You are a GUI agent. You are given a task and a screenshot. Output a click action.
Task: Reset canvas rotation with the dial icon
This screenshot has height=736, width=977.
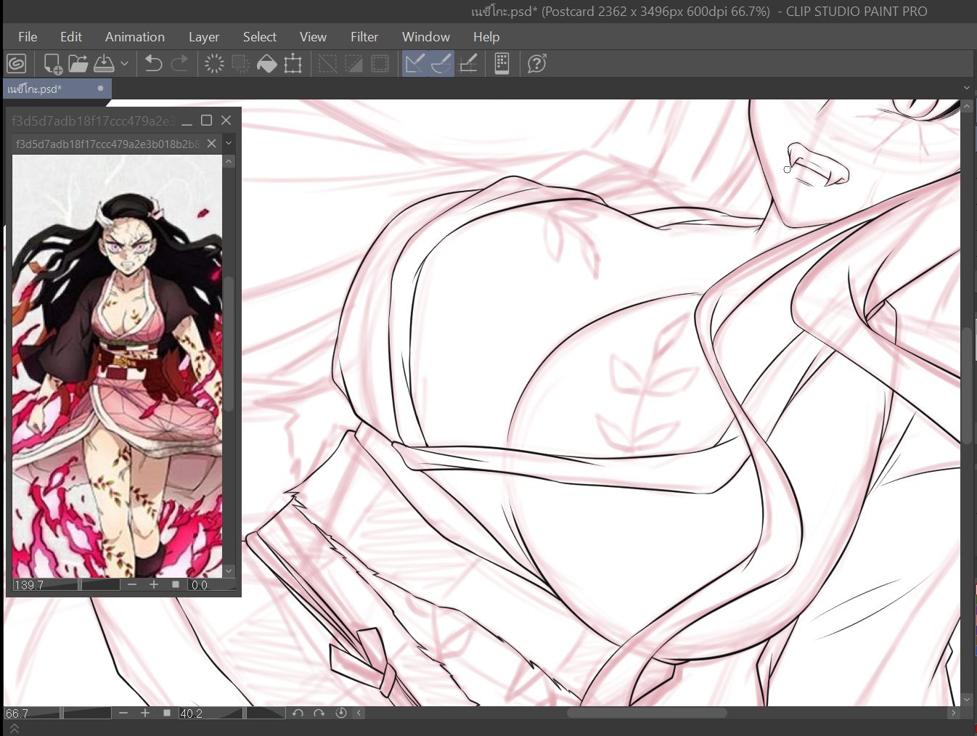coord(340,713)
